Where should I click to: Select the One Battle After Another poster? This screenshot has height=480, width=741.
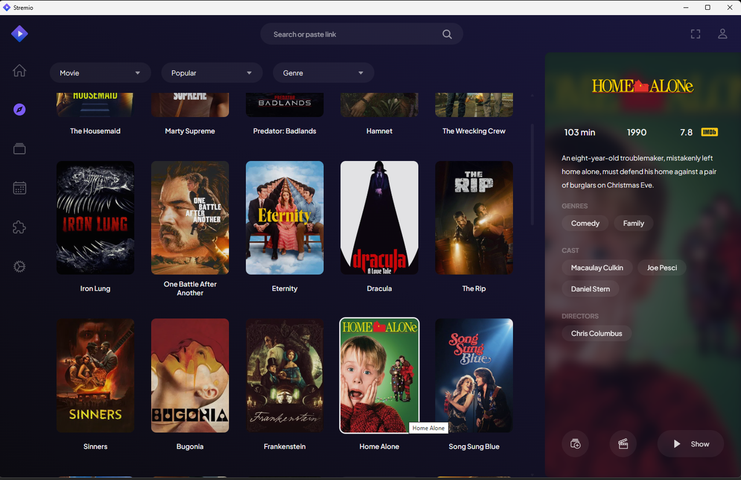pyautogui.click(x=190, y=218)
